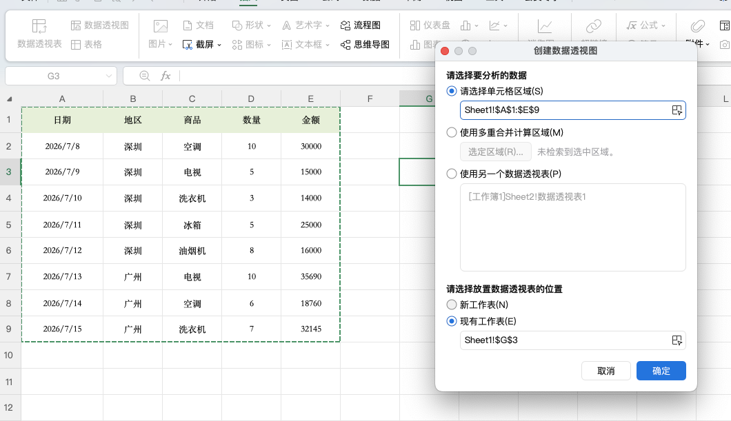
Task: Click the cell with amount 35690
Action: 310,276
